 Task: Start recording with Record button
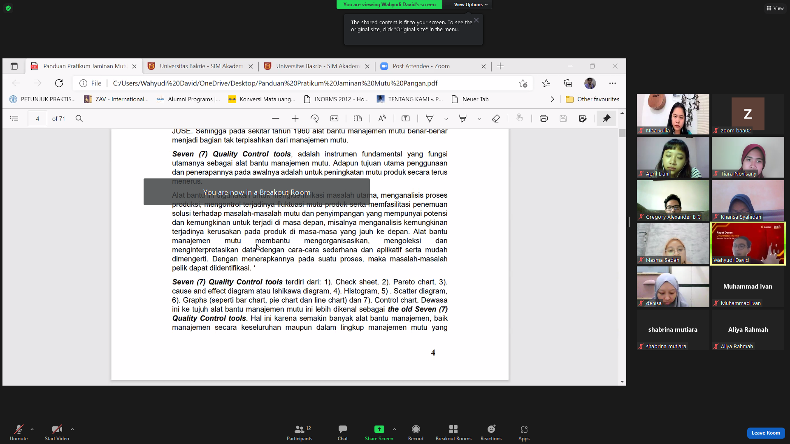[x=416, y=432]
